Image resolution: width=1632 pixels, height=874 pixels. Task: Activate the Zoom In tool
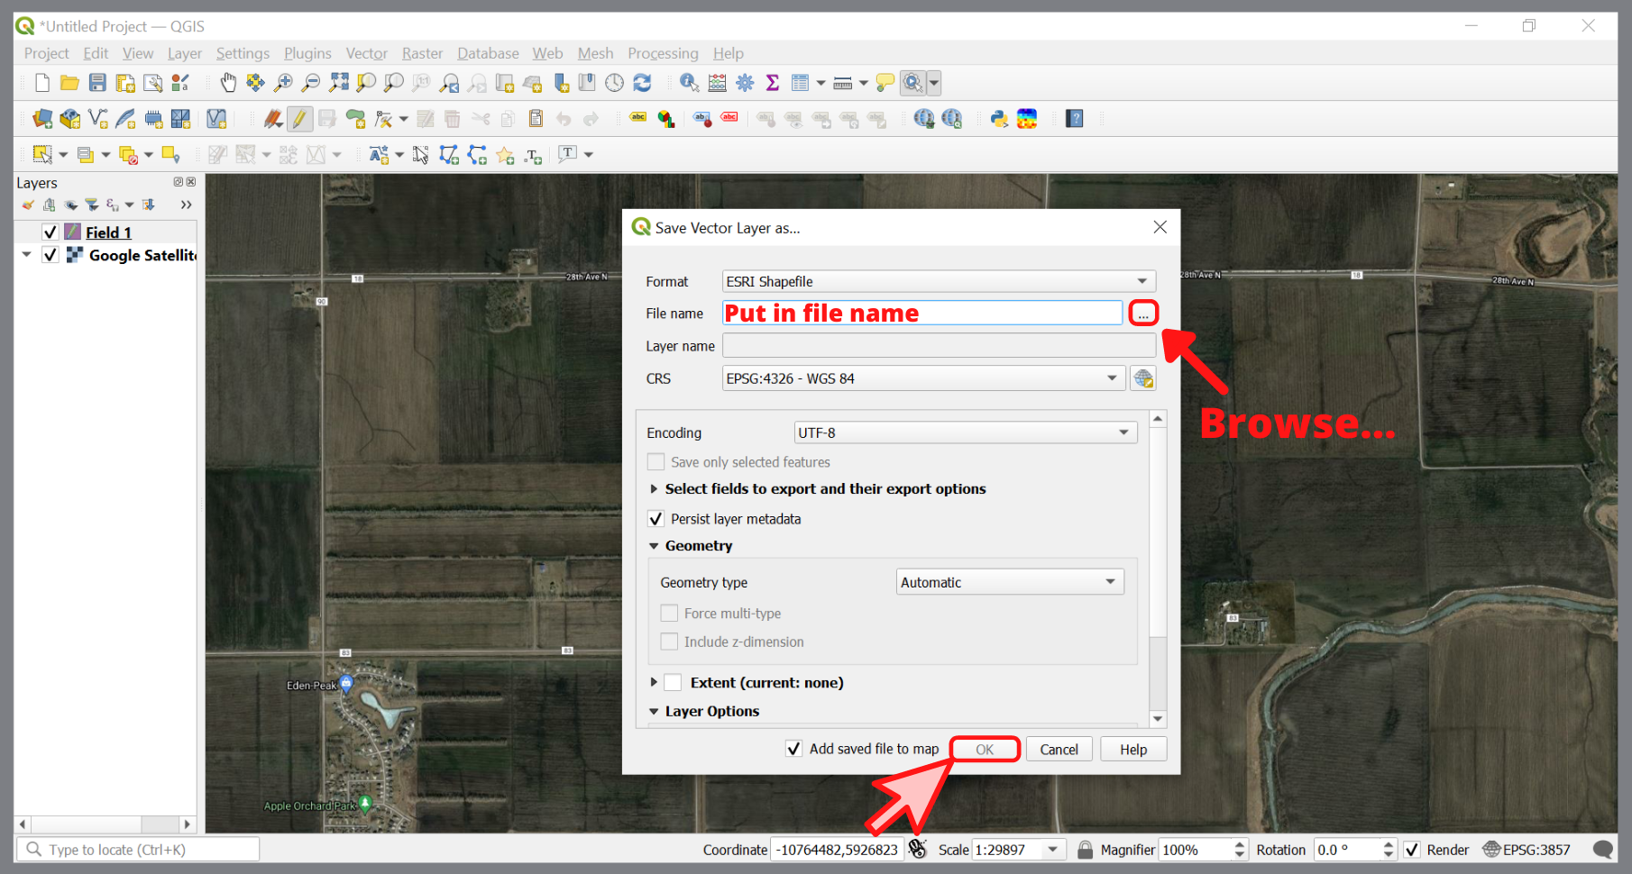coord(283,82)
